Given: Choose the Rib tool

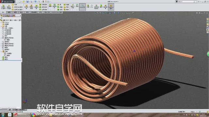Looking at the screenshot, I should click(59, 5).
